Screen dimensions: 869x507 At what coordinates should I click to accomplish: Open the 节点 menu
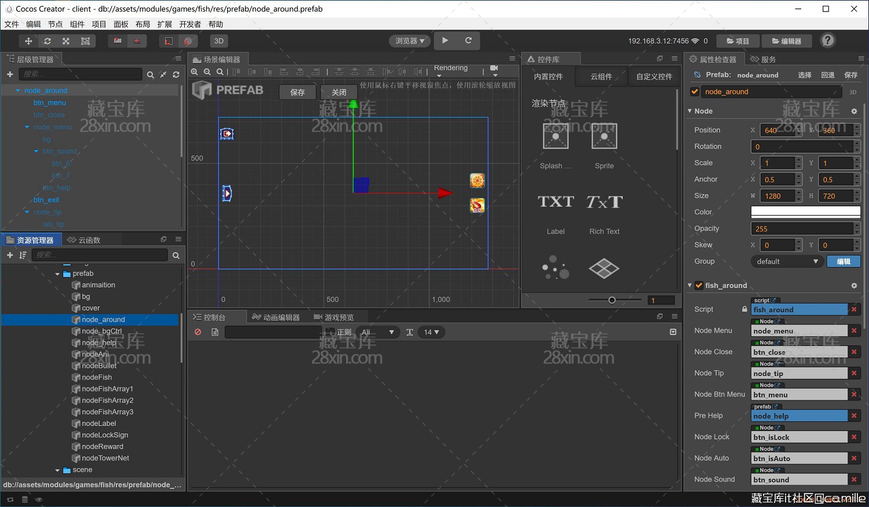(55, 24)
